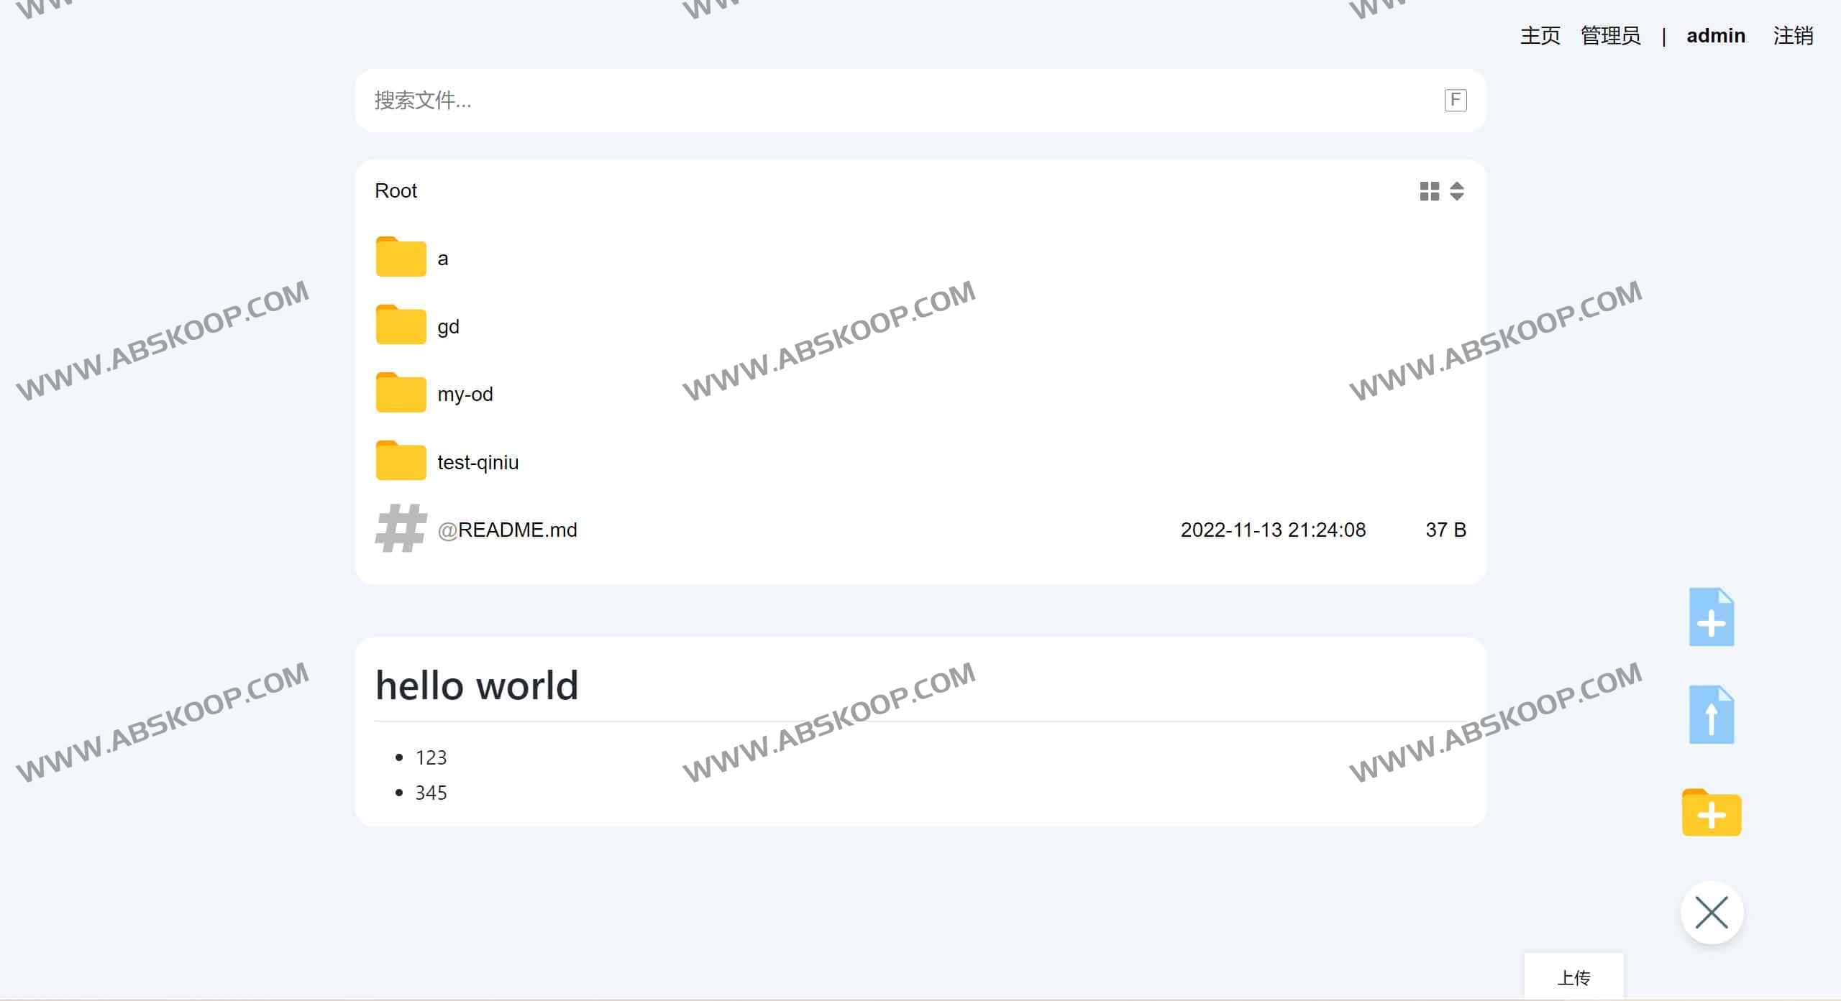The image size is (1841, 1001).
Task: Click the F shortcut key badge
Action: click(1455, 100)
